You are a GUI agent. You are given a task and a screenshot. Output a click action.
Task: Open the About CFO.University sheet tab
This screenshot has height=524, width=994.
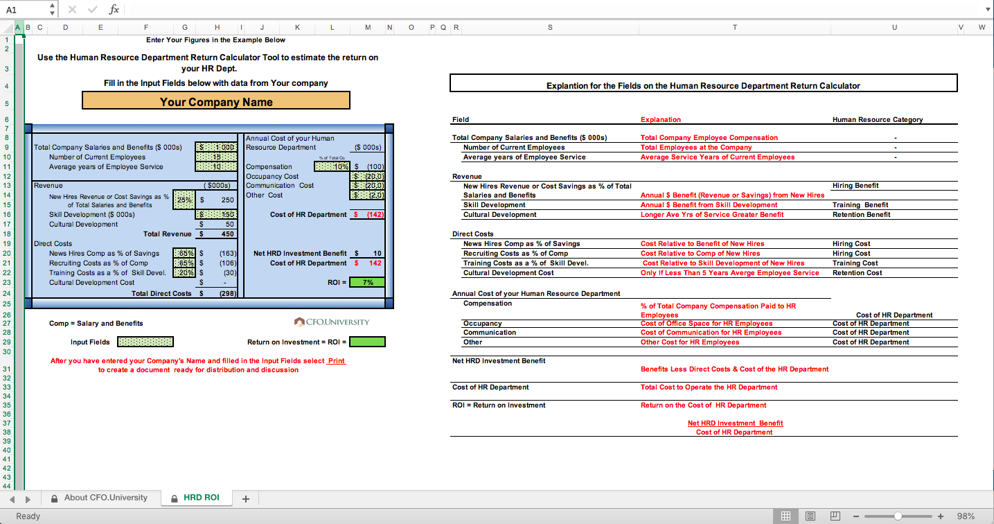100,498
